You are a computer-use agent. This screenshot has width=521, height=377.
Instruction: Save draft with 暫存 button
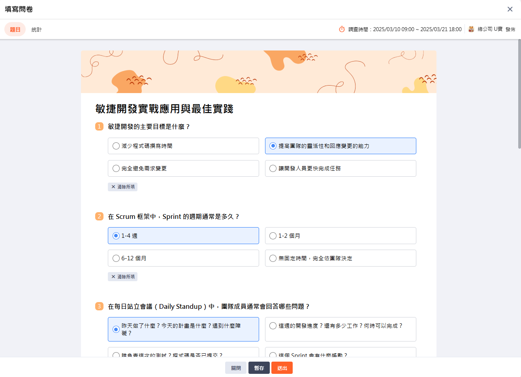(x=259, y=368)
